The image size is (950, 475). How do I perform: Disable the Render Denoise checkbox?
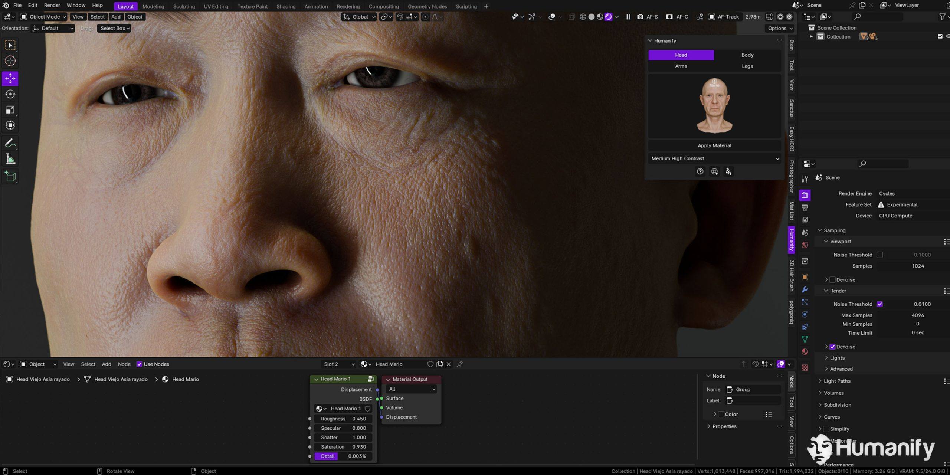tap(832, 347)
